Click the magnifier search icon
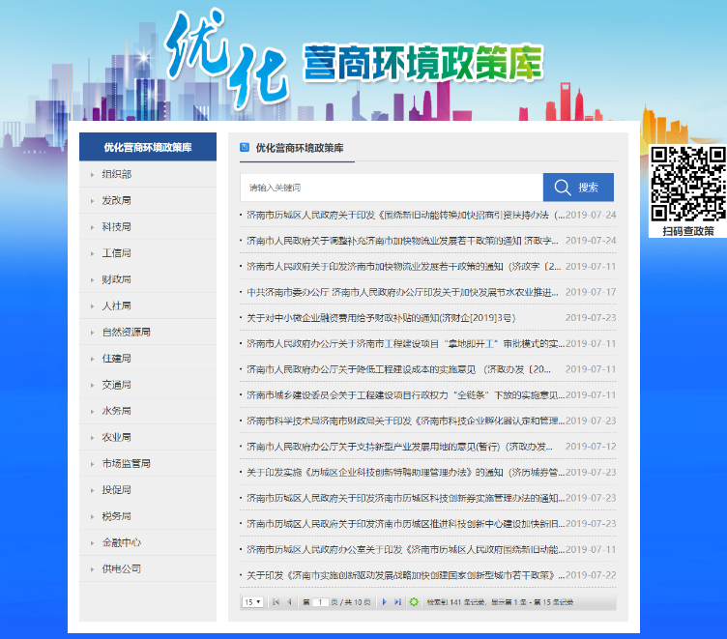This screenshot has width=727, height=639. 562,188
